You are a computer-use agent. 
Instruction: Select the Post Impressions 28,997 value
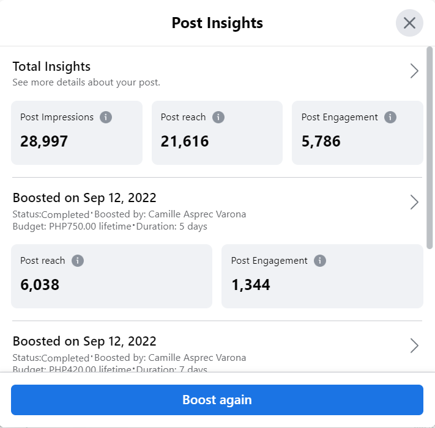(44, 142)
